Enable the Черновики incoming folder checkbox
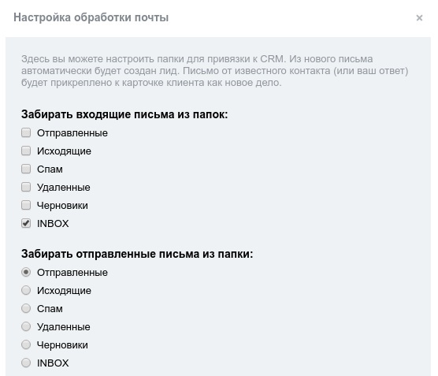This screenshot has height=376, width=438. coord(26,205)
